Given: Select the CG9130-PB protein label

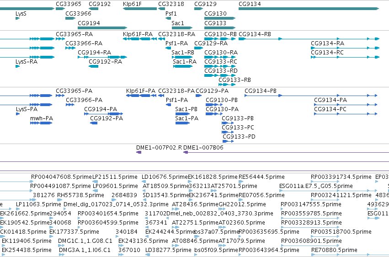Looking at the screenshot, I should (222, 100).
